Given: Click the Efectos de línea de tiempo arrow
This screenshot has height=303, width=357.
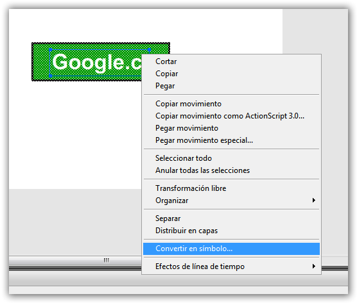Looking at the screenshot, I should pos(314,266).
